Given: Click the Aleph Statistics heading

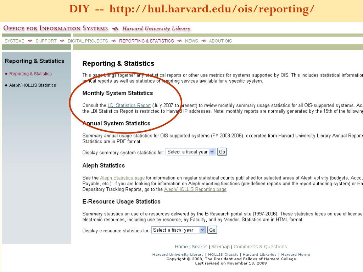Looking at the screenshot, I should (104, 165).
